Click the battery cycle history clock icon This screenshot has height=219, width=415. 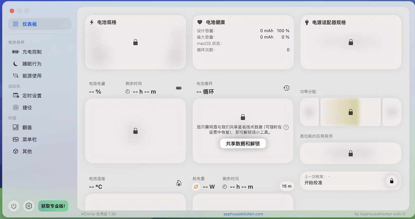point(286,88)
